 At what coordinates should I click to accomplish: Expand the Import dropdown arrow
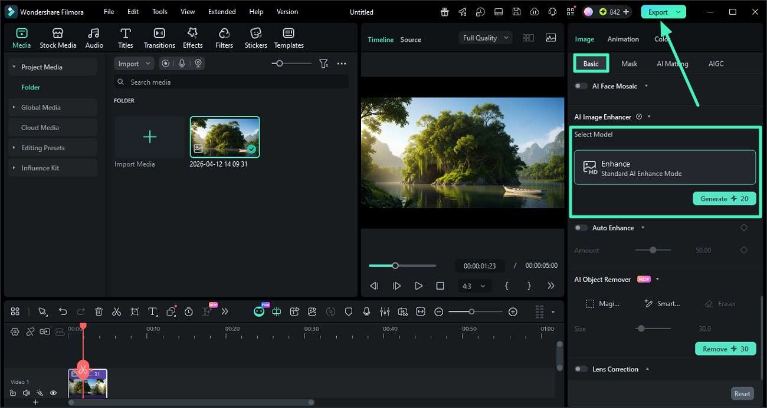147,63
